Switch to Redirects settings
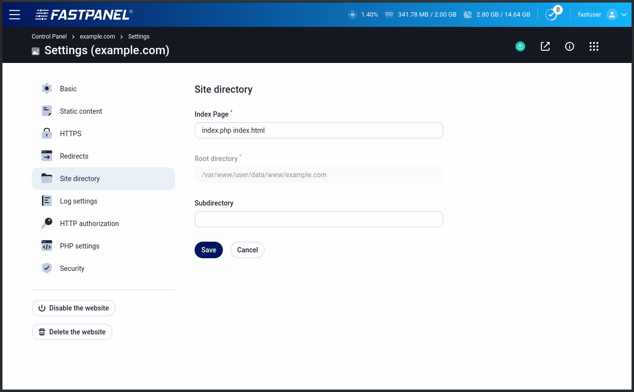This screenshot has height=392, width=634. 103,156
